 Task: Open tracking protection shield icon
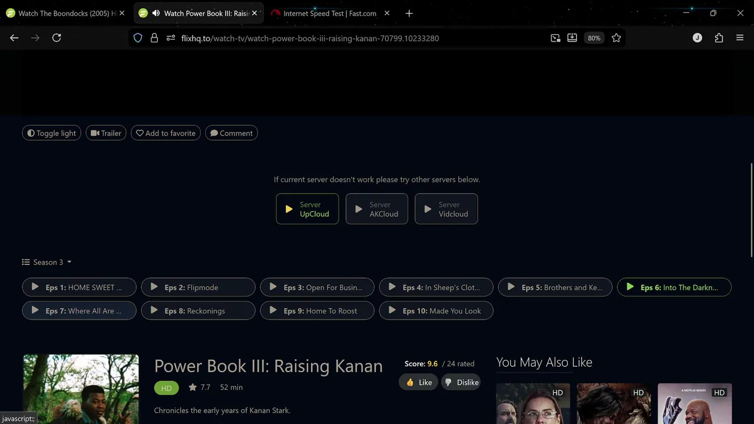138,38
